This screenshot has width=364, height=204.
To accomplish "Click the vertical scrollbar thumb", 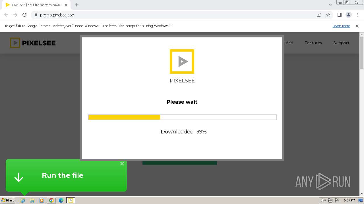I will [x=362, y=52].
